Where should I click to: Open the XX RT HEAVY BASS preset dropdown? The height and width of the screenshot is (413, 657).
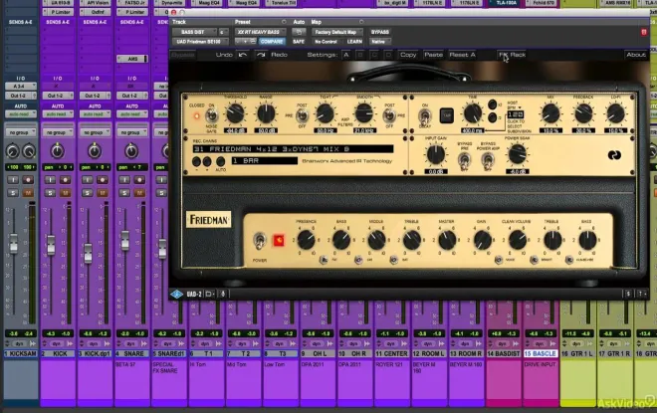tap(260, 32)
